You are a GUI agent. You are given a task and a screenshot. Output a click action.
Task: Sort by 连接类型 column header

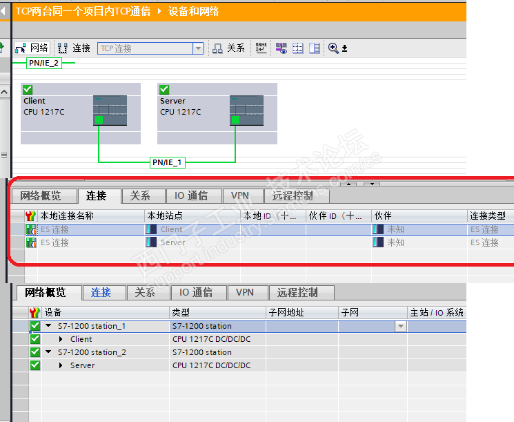(491, 215)
